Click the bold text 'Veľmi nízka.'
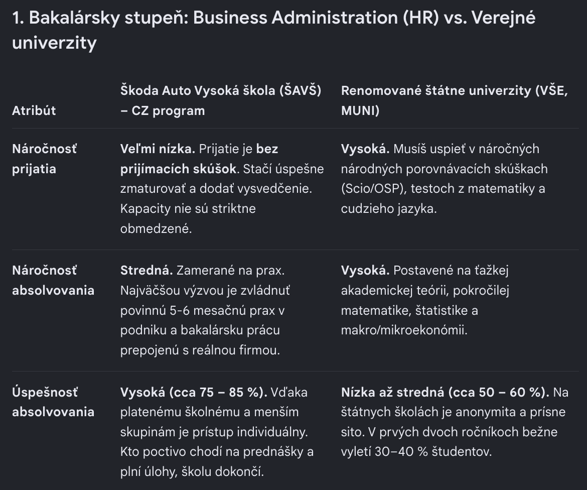587x490 pixels. (x=158, y=149)
